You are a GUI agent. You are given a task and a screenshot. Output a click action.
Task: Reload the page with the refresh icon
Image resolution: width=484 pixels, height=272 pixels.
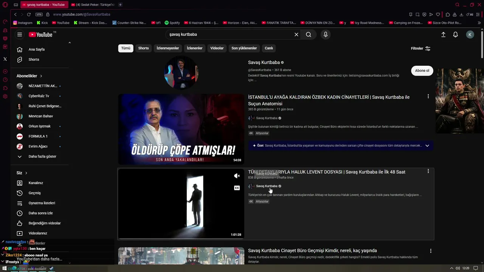(29, 14)
